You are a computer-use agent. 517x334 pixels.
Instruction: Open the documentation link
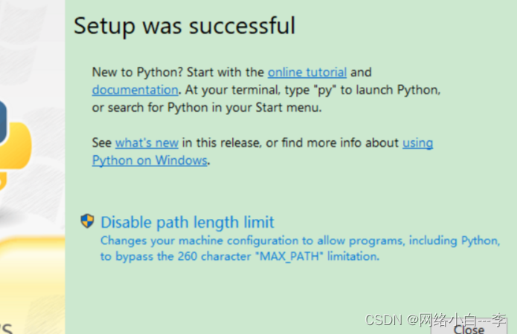point(135,90)
